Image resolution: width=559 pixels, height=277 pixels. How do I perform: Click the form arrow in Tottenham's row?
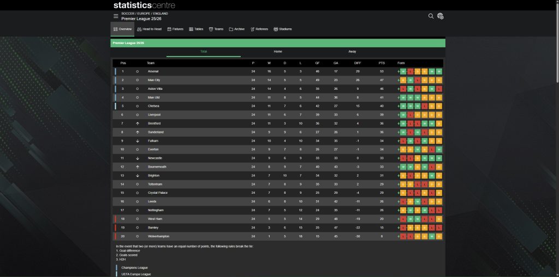pos(399,184)
